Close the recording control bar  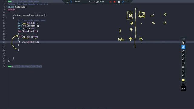[127, 2]
